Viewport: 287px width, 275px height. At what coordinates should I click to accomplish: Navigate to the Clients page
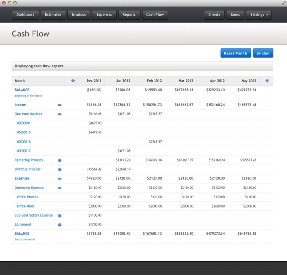pos(214,15)
